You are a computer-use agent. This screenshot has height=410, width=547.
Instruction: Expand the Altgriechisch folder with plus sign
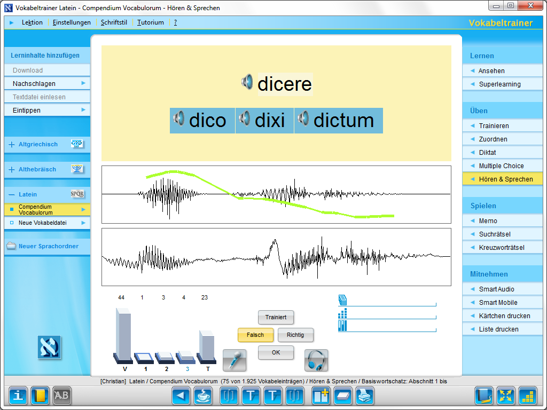tap(12, 144)
